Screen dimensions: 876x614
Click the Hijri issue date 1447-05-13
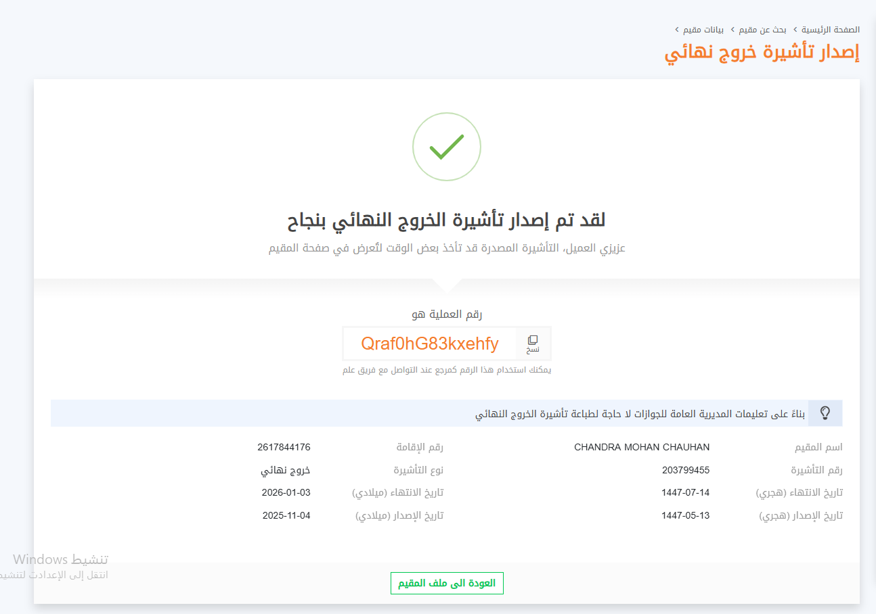(x=686, y=515)
